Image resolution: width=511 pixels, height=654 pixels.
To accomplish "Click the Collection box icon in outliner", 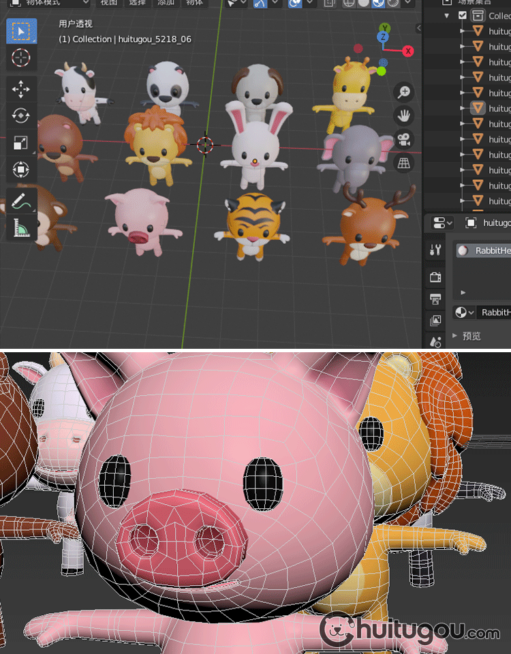I will click(x=477, y=16).
